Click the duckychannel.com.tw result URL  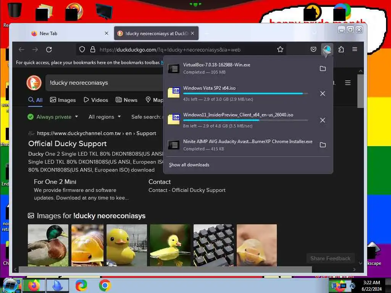pyautogui.click(x=97, y=133)
